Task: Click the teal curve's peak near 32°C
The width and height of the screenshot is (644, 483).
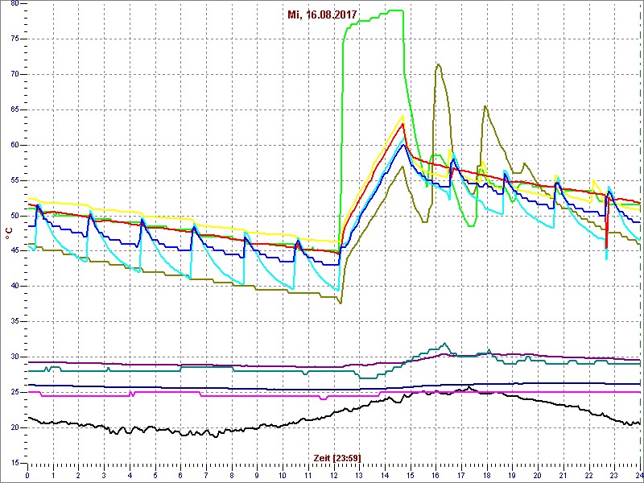Action: click(444, 343)
